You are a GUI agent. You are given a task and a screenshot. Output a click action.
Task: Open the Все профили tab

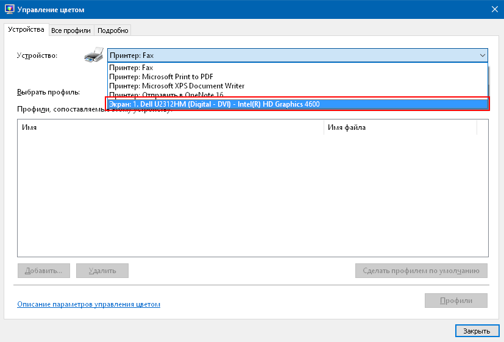71,30
